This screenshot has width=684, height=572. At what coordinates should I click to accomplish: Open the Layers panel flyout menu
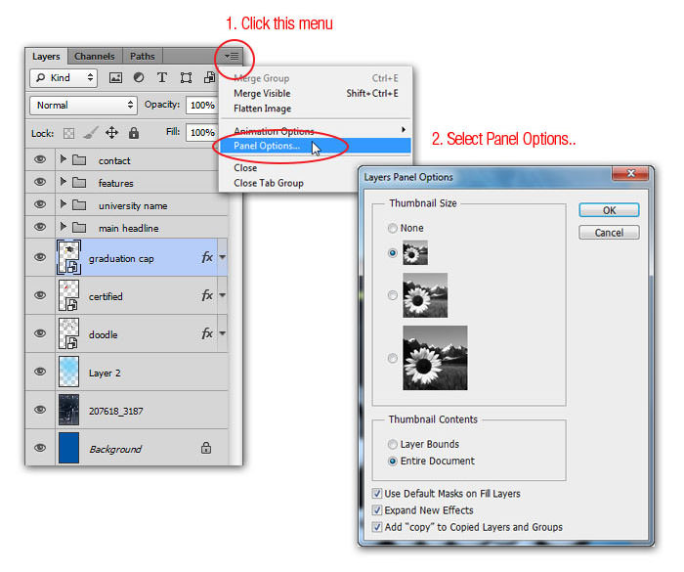232,57
